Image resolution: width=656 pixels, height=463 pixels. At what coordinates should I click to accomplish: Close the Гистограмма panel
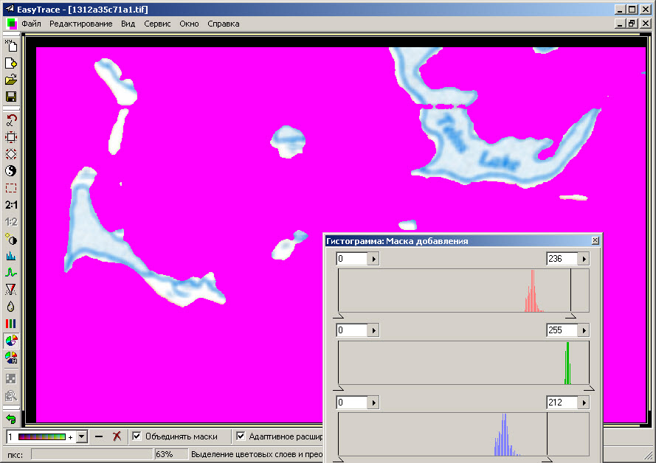[x=595, y=241]
